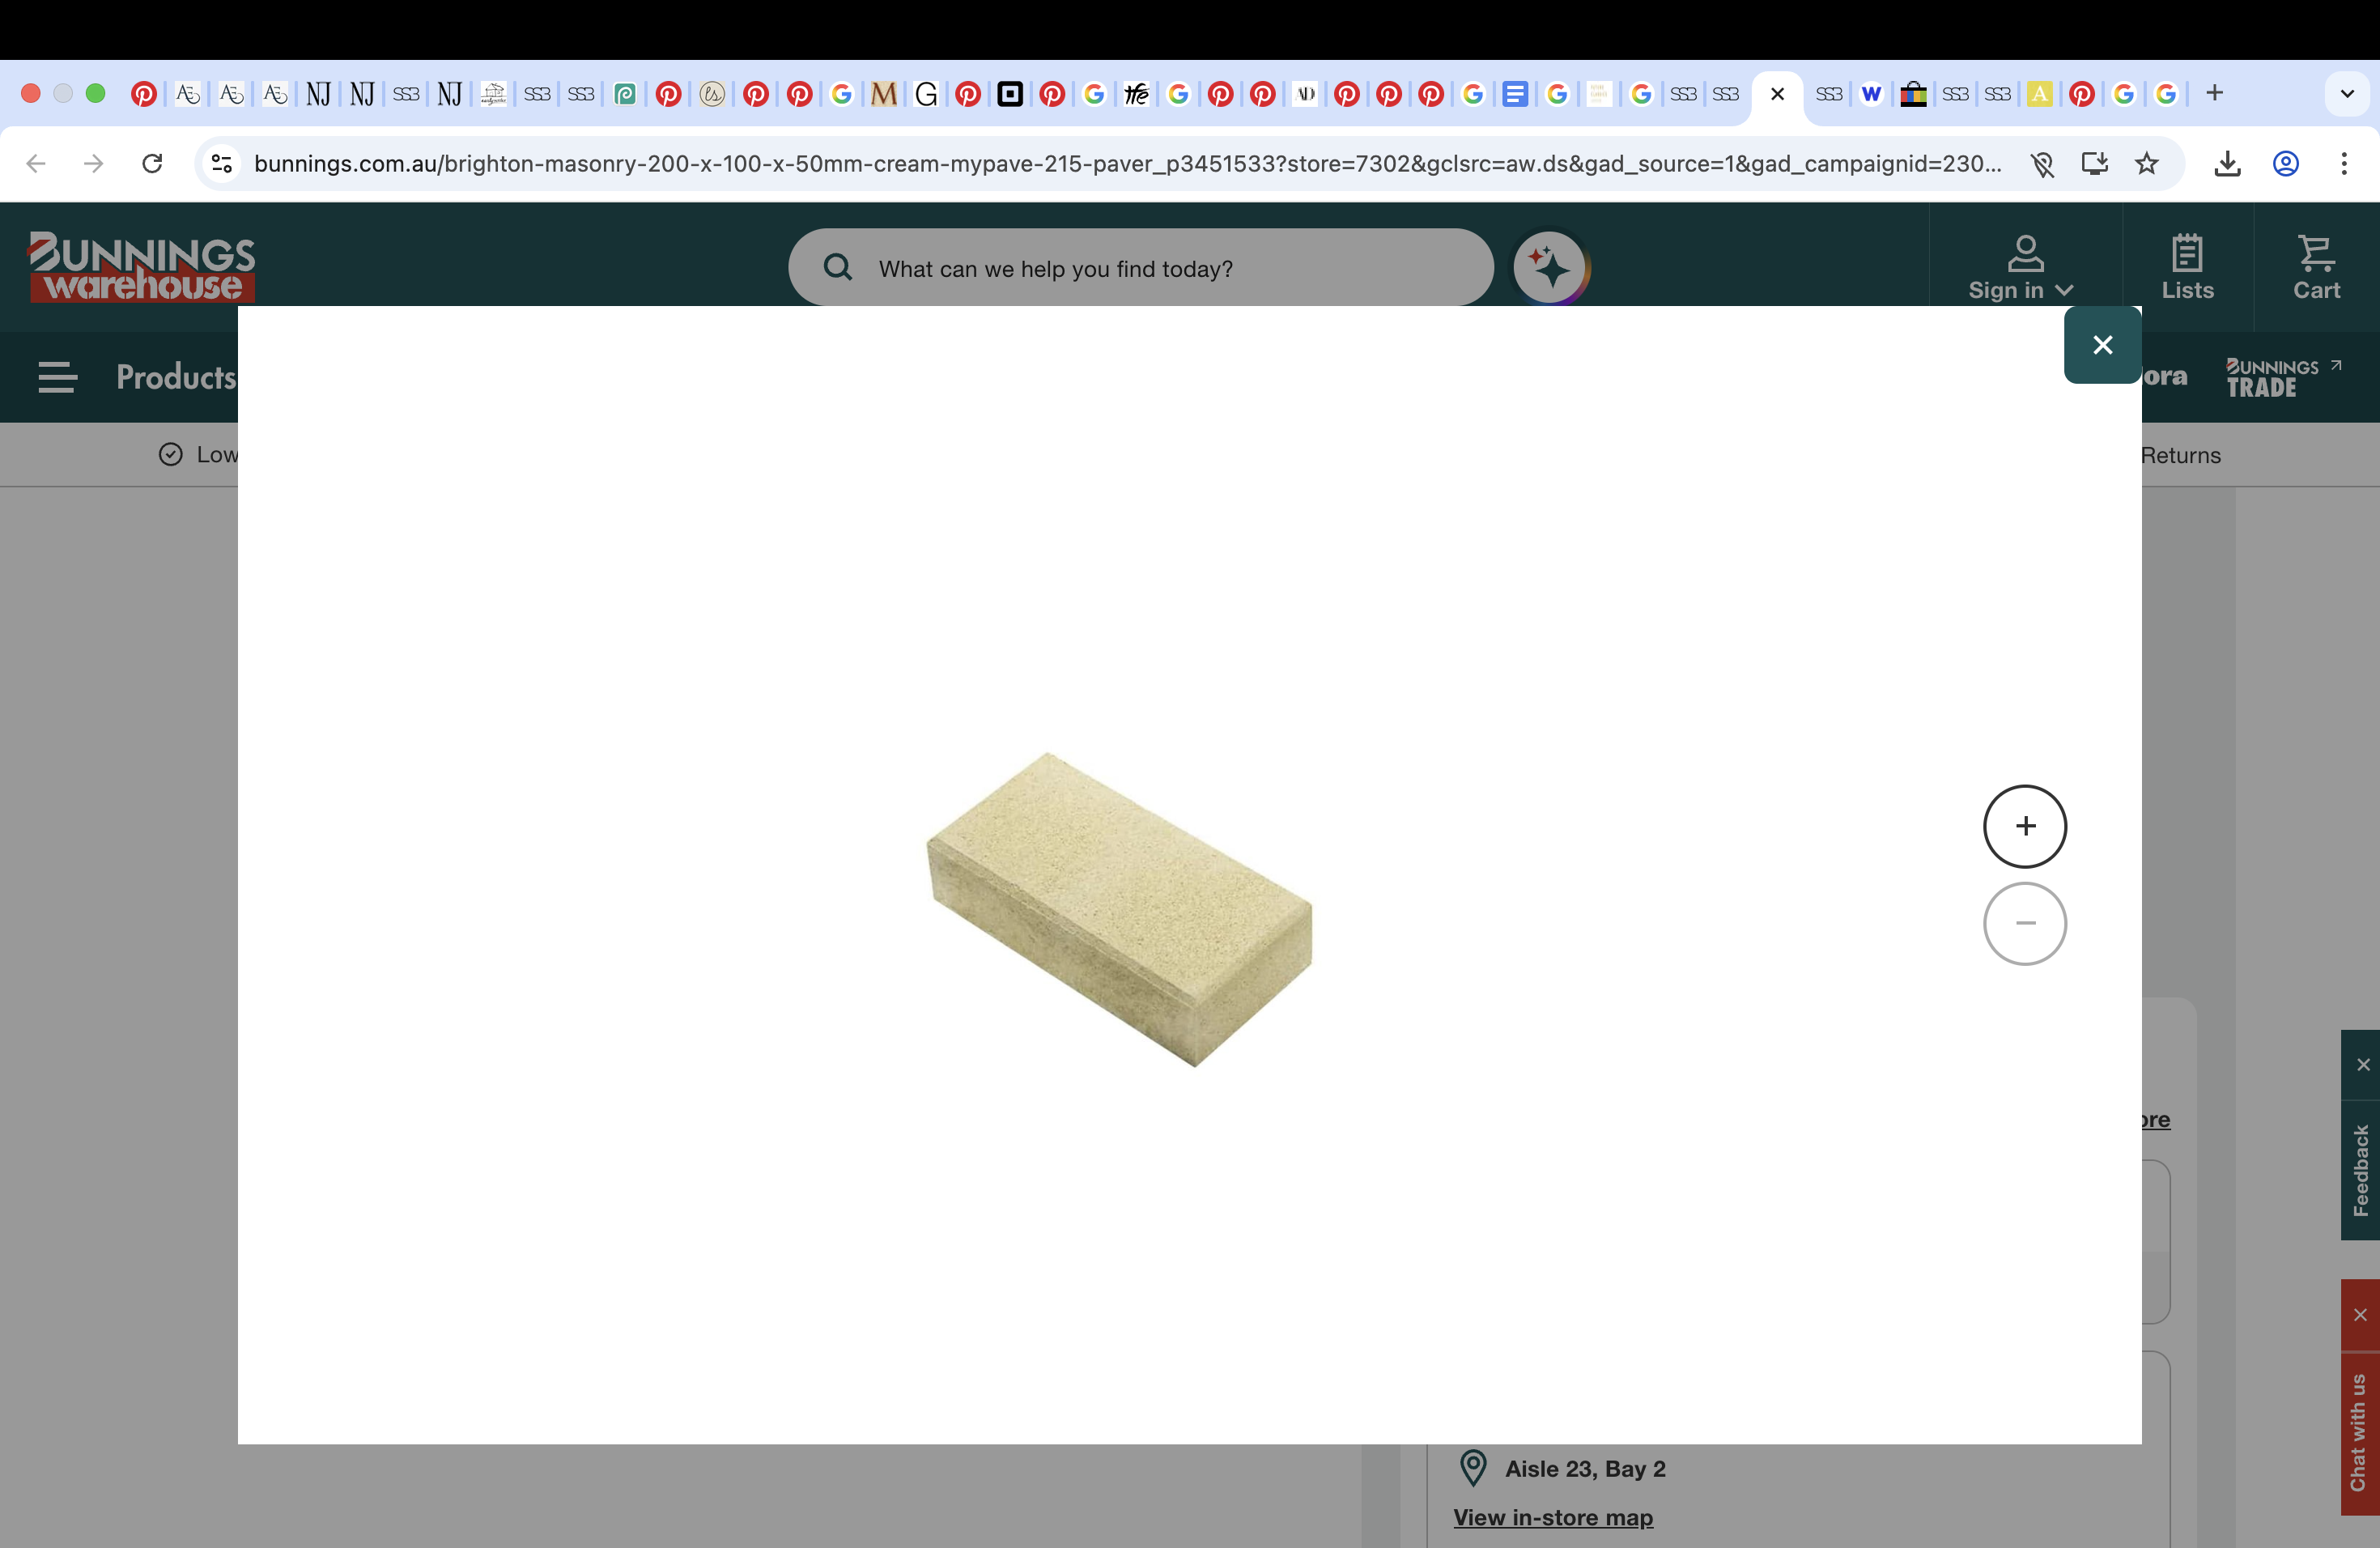Bookmark this page with star icon

pyautogui.click(x=2146, y=163)
